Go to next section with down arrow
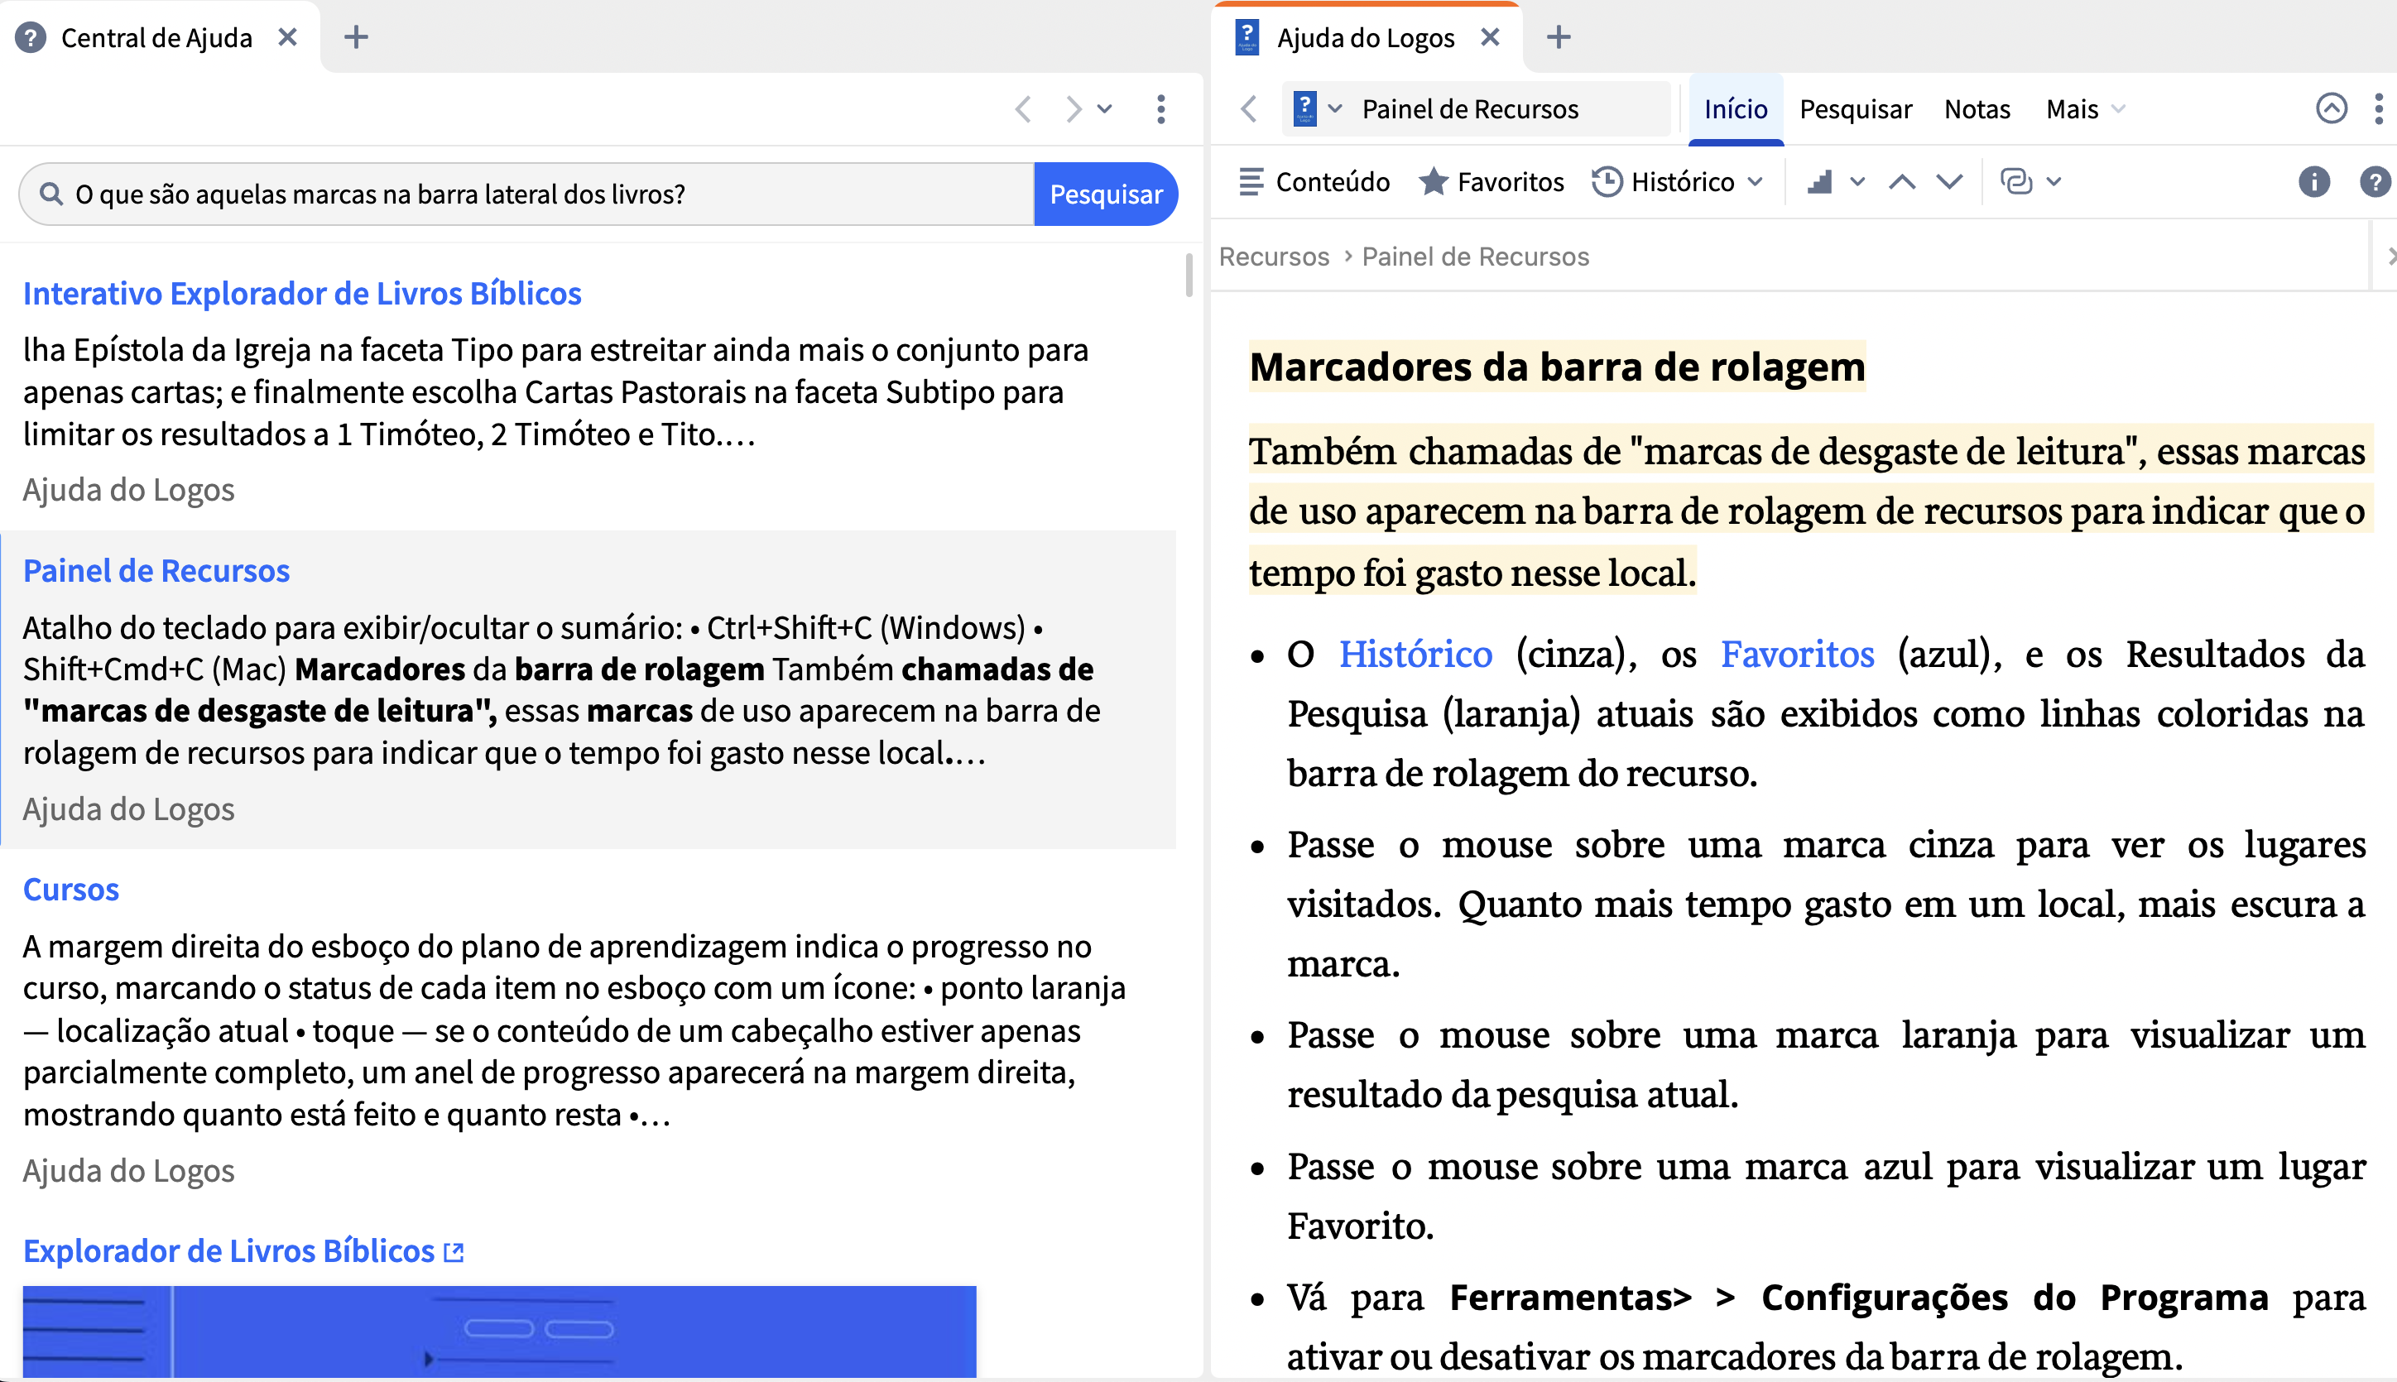Screen dimensions: 2397x1382 click(1950, 181)
